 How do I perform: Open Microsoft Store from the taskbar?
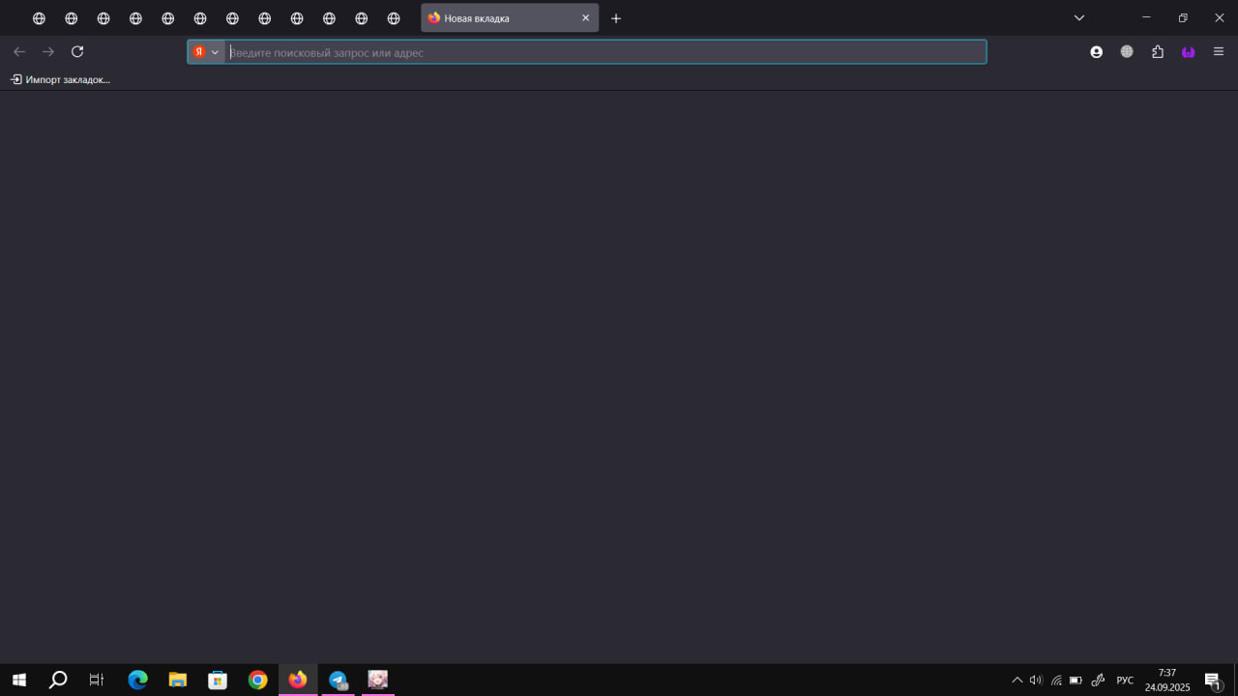[x=218, y=680]
